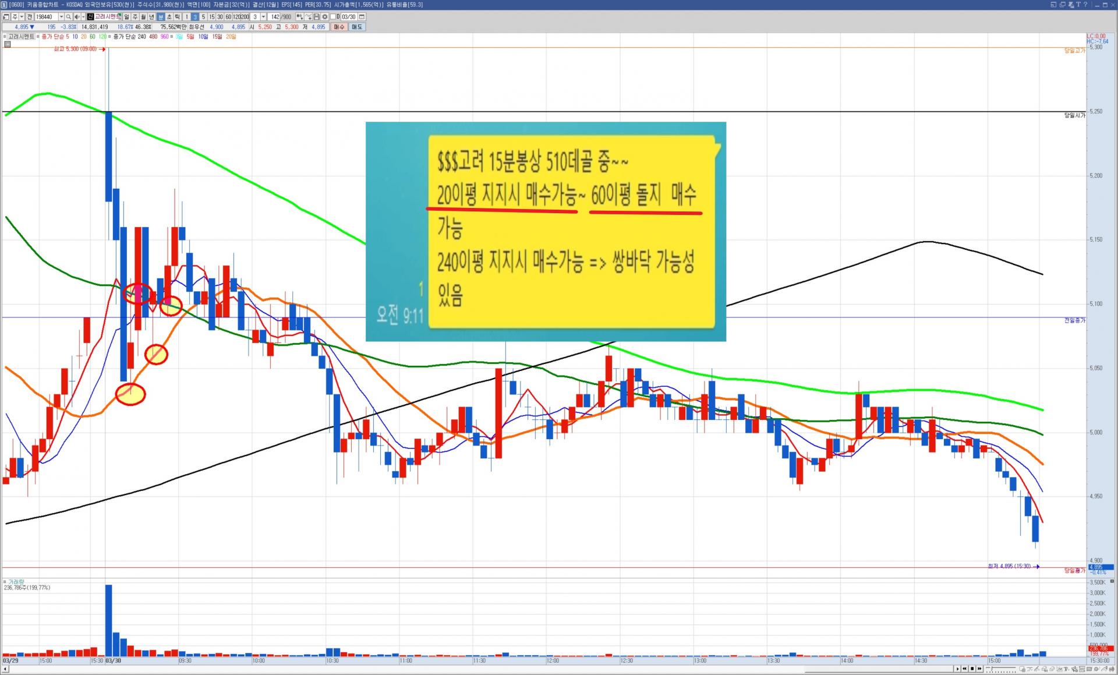Image resolution: width=1118 pixels, height=675 pixels.
Task: Click the save diskette icon in toolbar
Action: (x=316, y=17)
